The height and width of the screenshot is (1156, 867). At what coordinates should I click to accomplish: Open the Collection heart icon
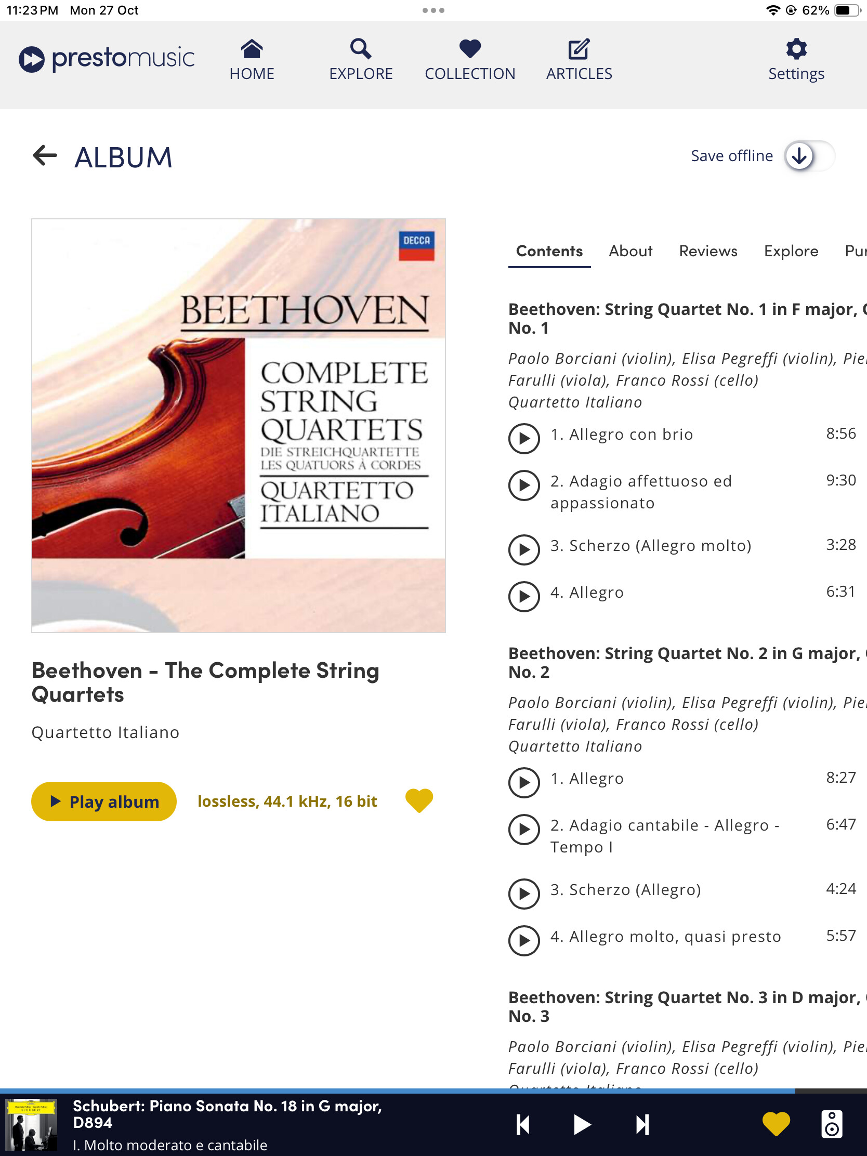coord(470,50)
